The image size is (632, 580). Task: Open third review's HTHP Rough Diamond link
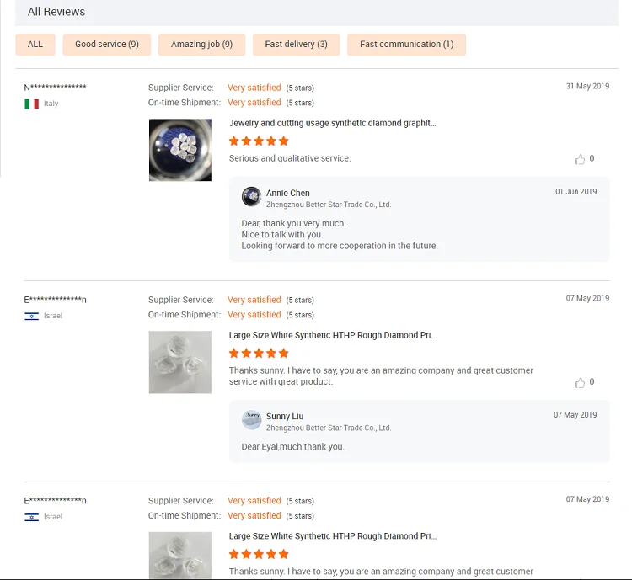pos(333,536)
